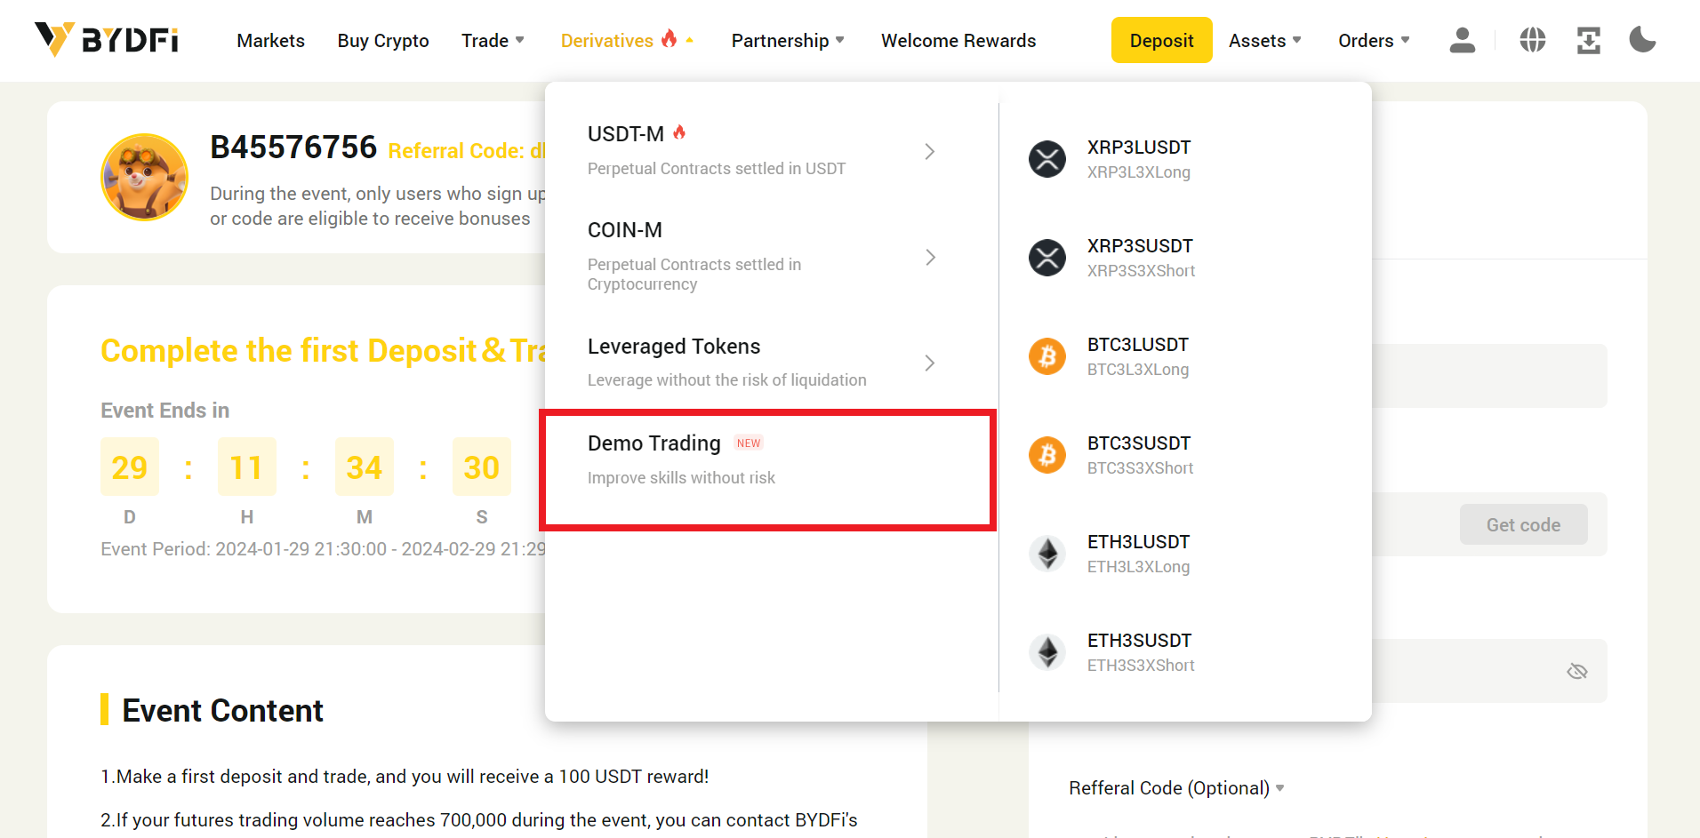Click the ETH3LUSDT ethereum icon

click(x=1047, y=554)
